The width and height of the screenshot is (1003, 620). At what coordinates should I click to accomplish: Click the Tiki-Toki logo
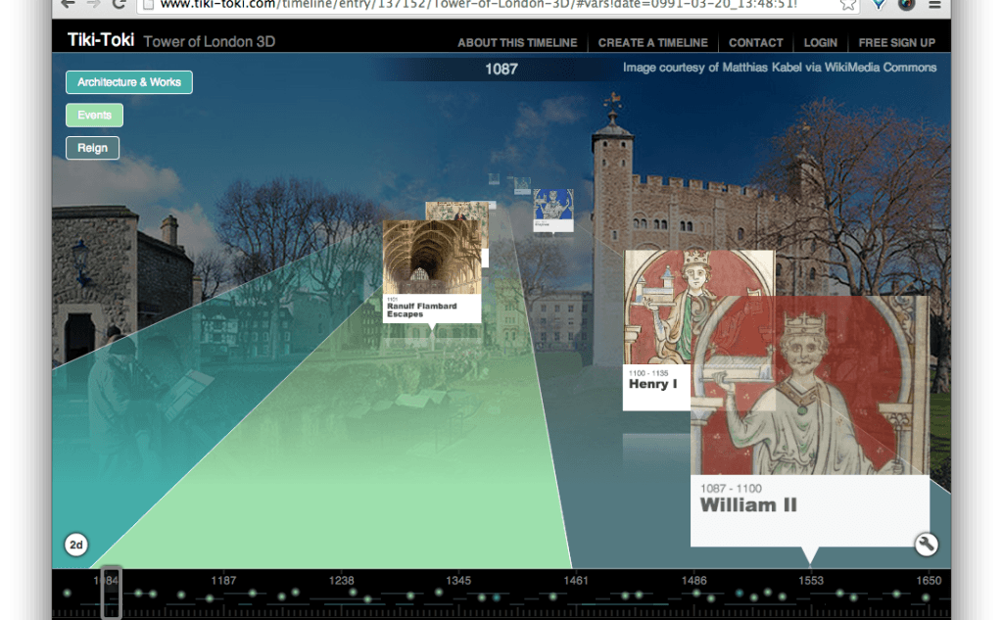[x=101, y=41]
